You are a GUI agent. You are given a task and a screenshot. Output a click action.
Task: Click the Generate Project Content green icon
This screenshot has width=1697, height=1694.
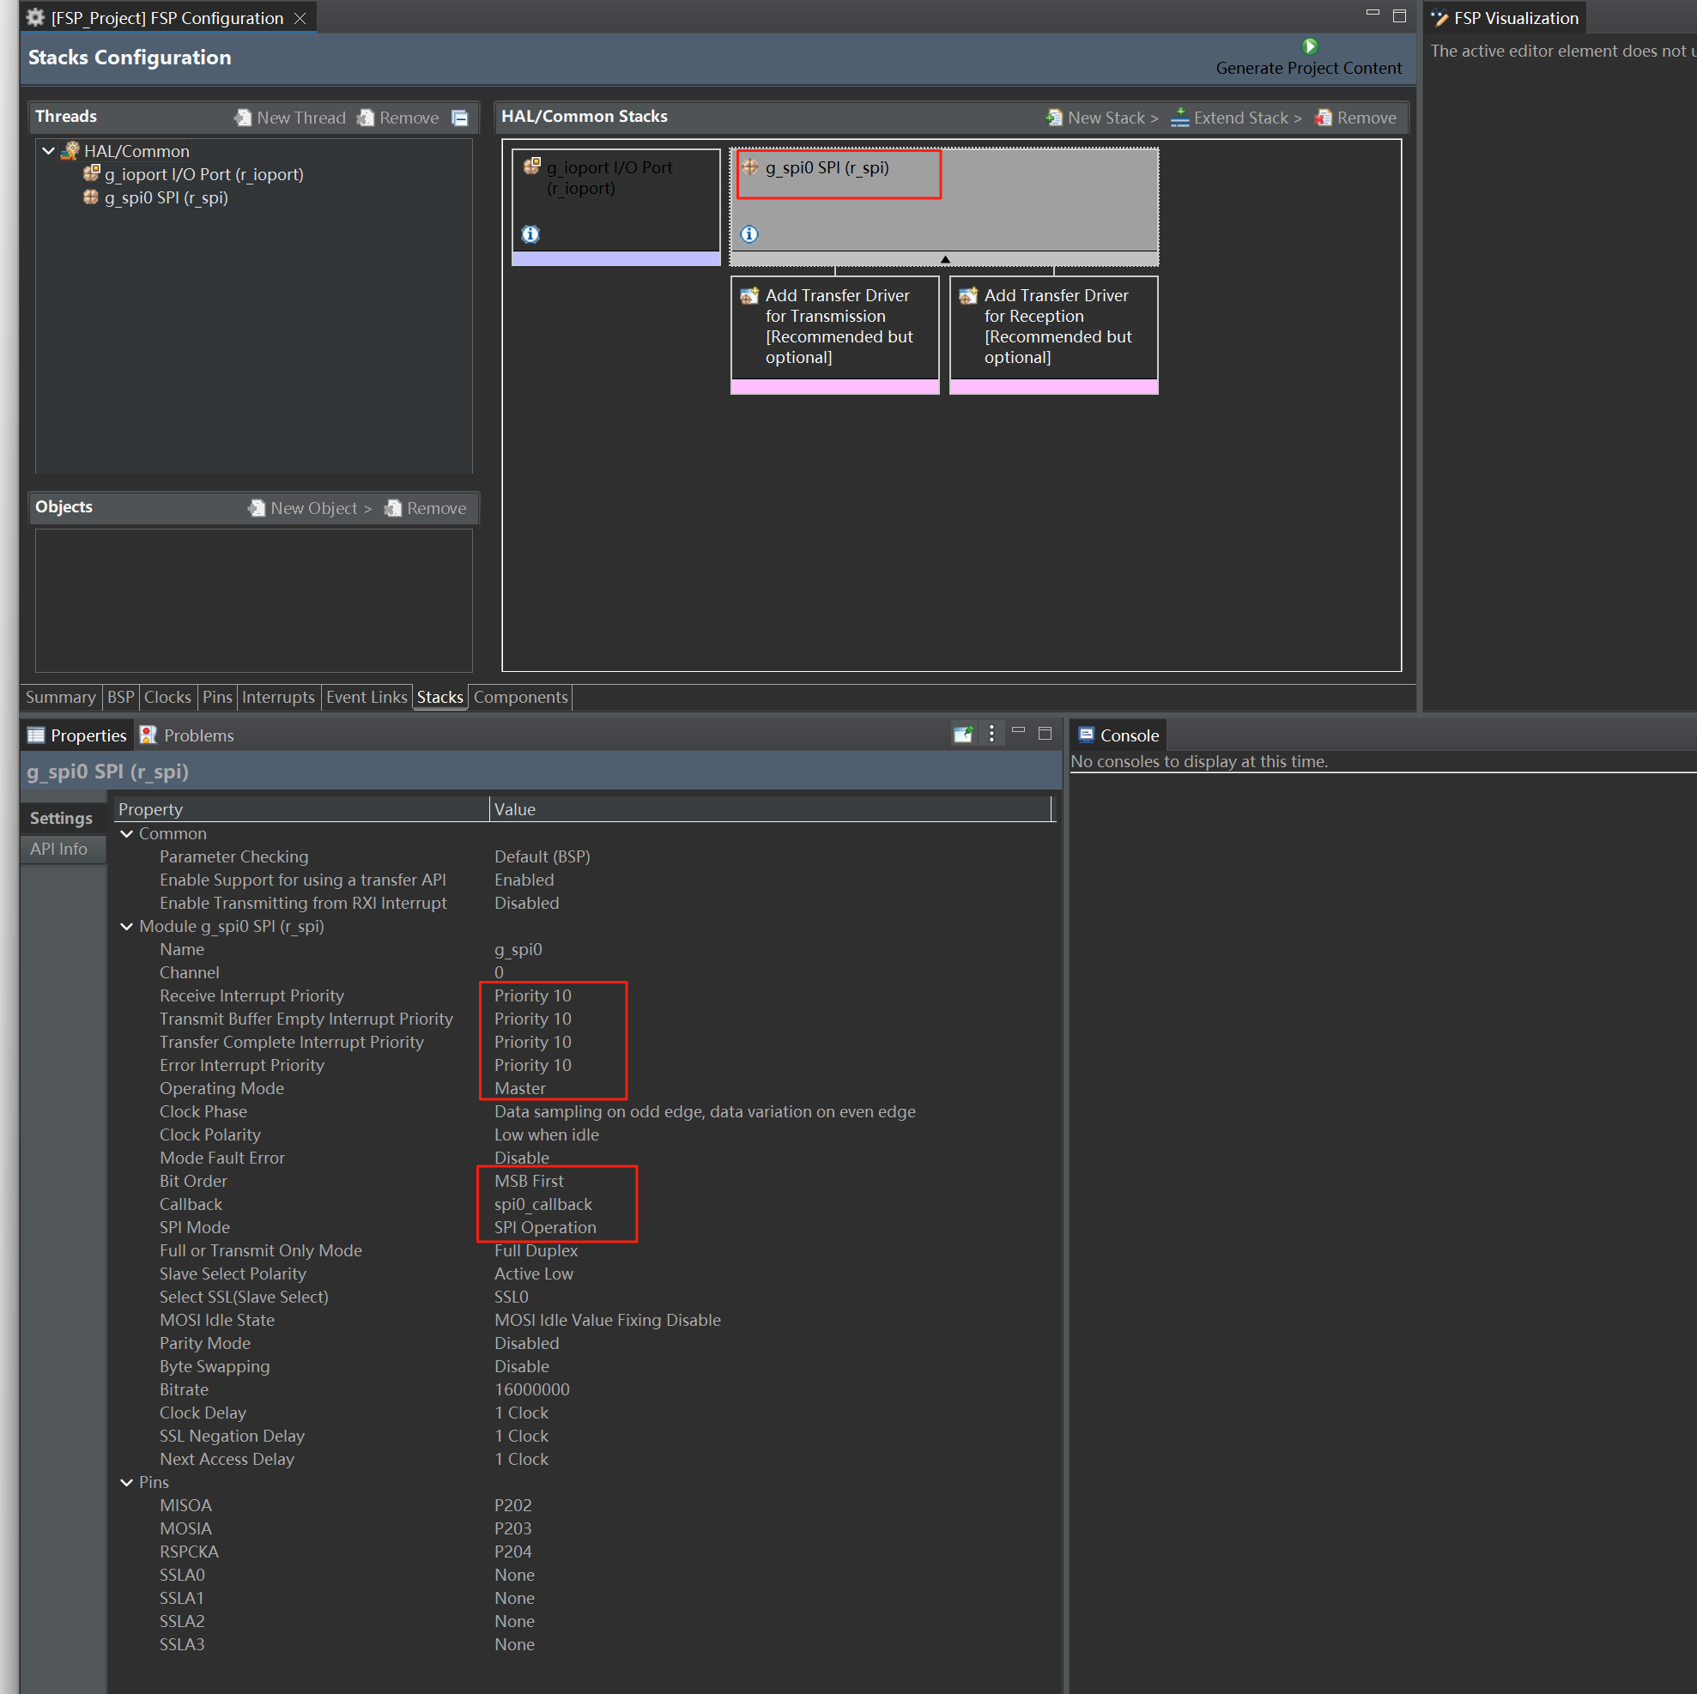click(x=1309, y=46)
